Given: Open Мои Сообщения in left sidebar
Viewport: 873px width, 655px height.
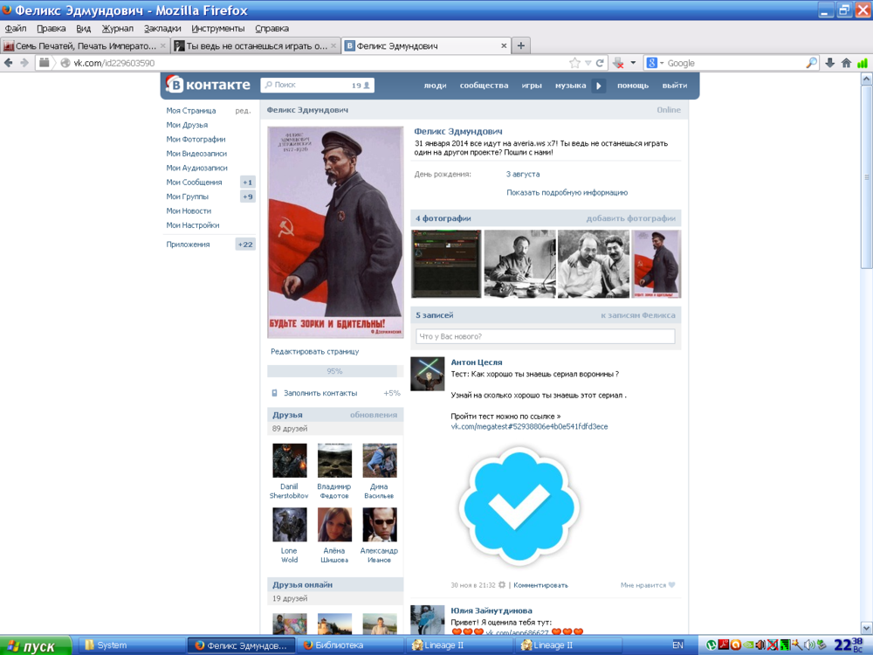Looking at the screenshot, I should [194, 183].
